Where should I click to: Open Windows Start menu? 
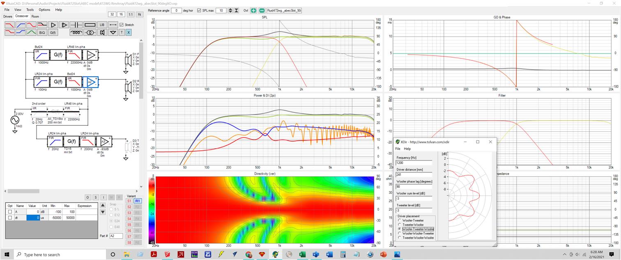click(6, 255)
